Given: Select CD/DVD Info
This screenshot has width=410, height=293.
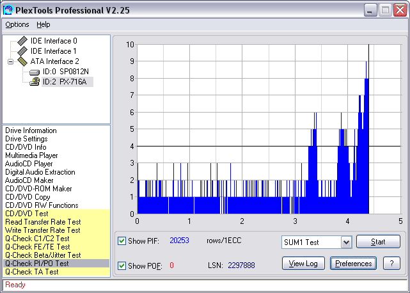Looking at the screenshot, I should [26, 147].
